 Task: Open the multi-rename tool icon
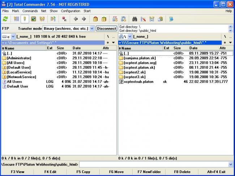(143, 19)
